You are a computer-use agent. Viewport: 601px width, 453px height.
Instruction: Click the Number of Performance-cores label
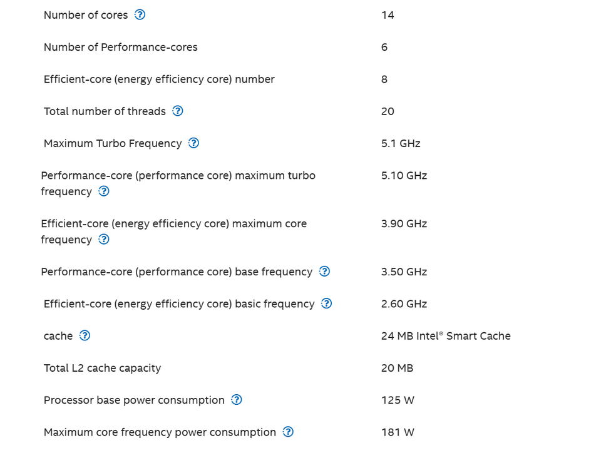[x=120, y=47]
